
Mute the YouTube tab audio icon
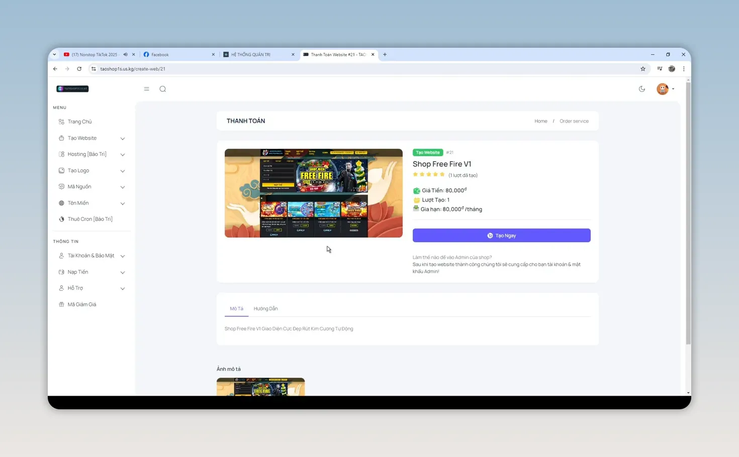point(126,55)
